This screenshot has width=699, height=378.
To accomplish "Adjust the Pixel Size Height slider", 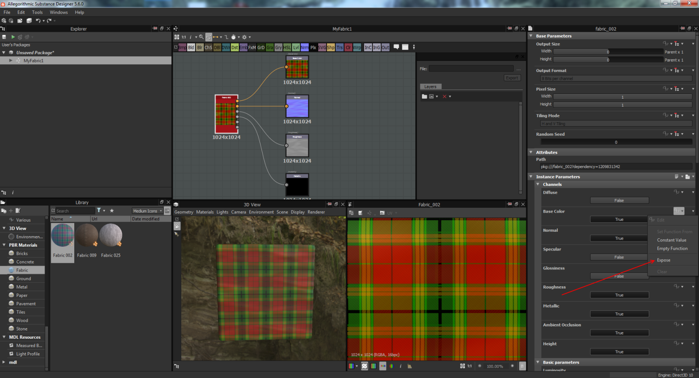I will click(623, 105).
